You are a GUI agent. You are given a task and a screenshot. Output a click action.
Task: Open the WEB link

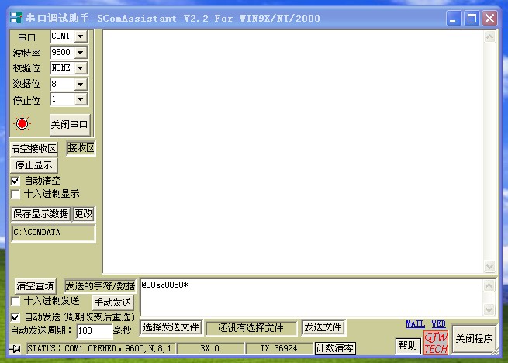tap(438, 323)
